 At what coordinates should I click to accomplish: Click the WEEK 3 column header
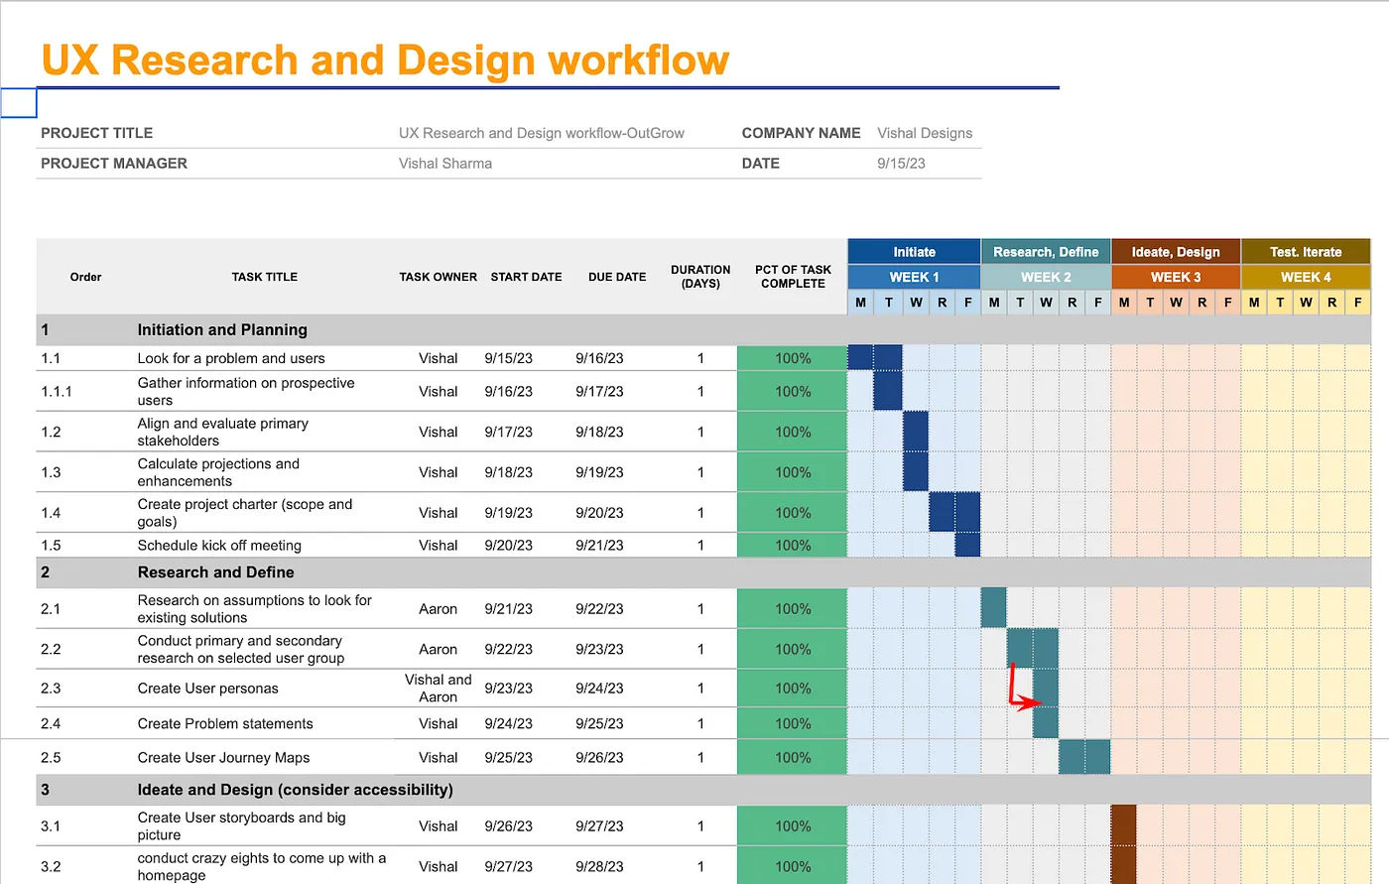point(1175,277)
